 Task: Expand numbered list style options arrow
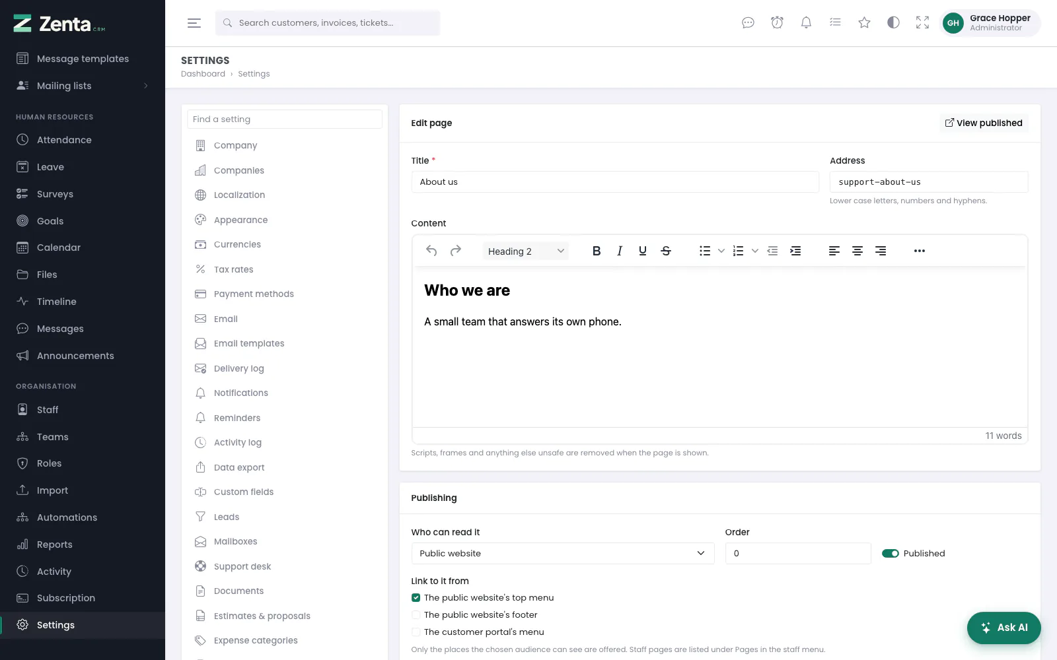point(755,251)
